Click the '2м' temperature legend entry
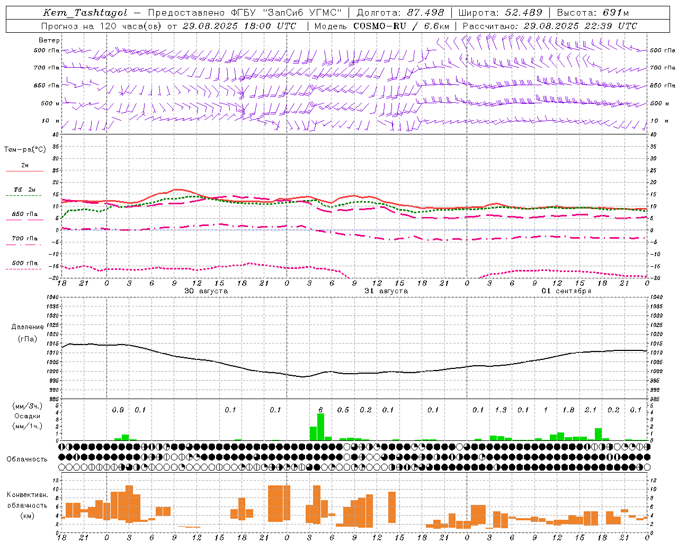Screen dimensions: 678x542 (x=25, y=166)
